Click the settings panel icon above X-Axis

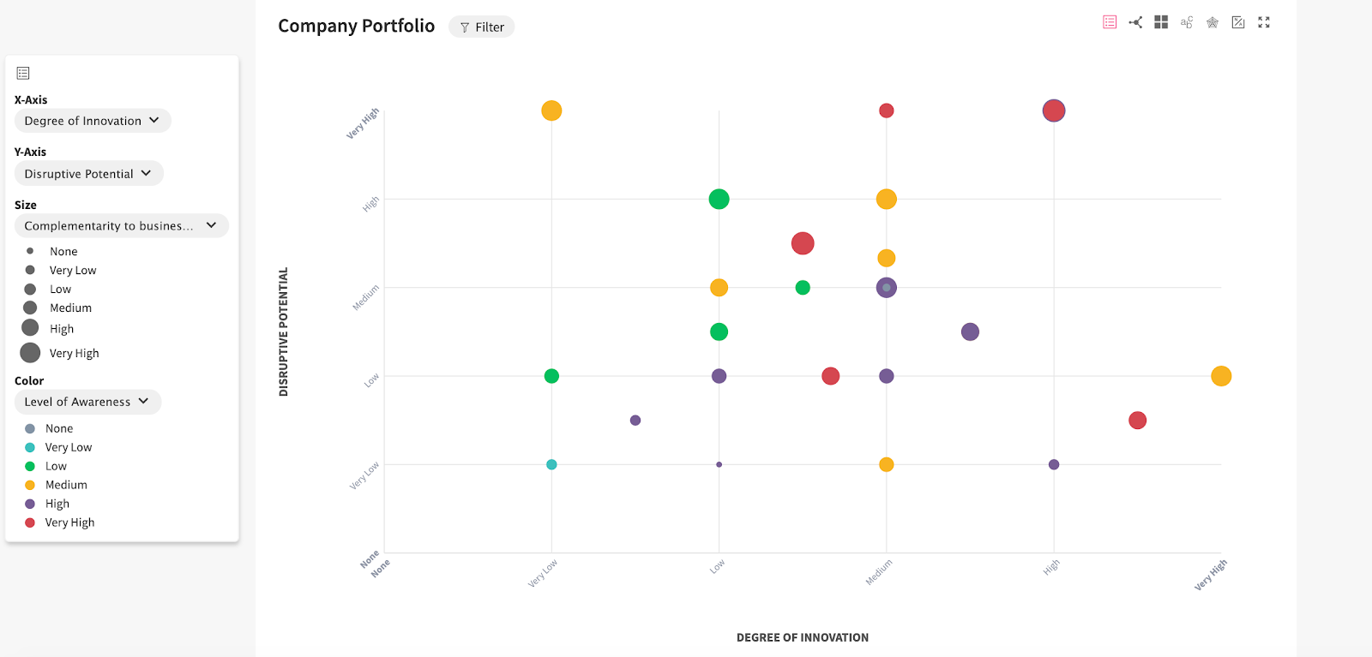pyautogui.click(x=22, y=73)
